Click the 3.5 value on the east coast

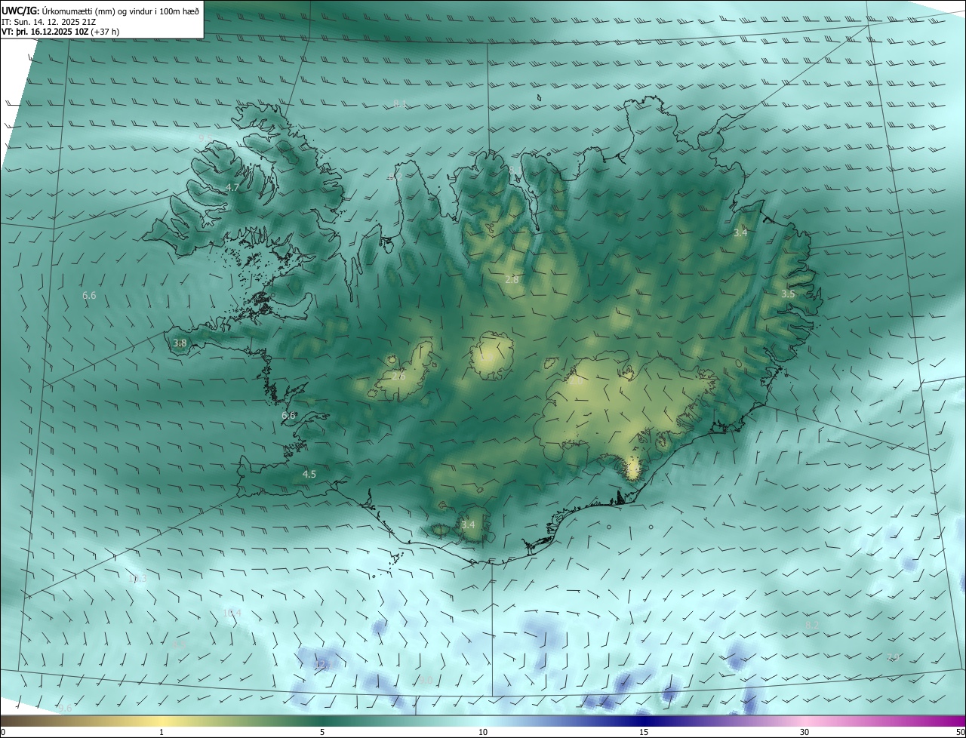click(788, 294)
